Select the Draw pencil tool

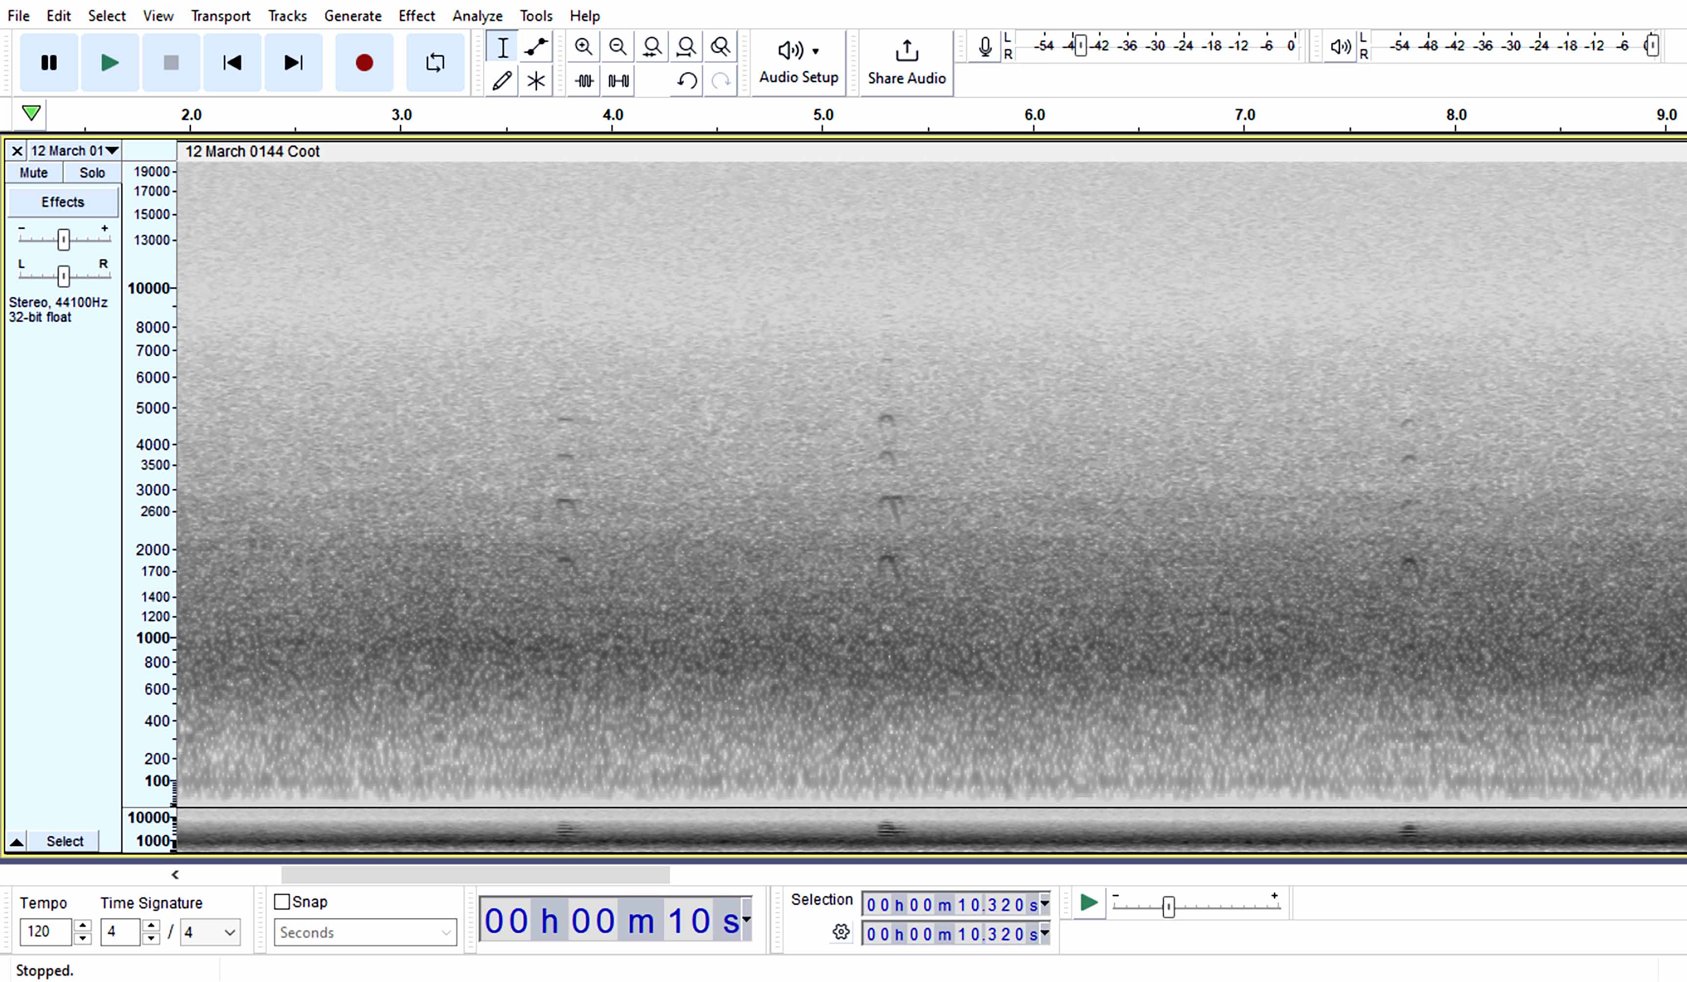pos(501,81)
